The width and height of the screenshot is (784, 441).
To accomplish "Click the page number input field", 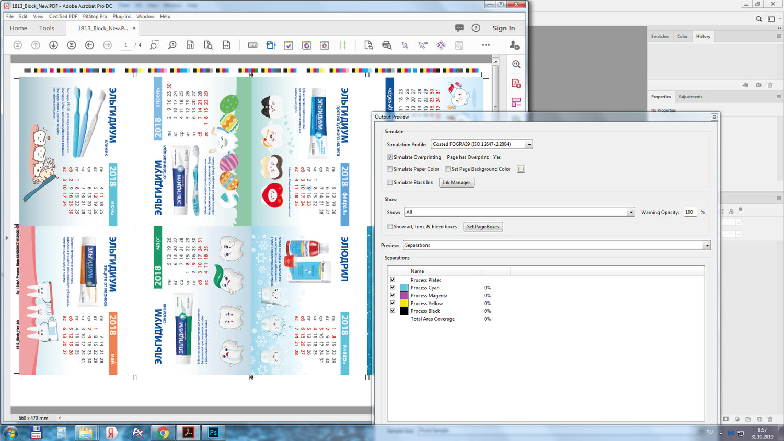I will [126, 45].
